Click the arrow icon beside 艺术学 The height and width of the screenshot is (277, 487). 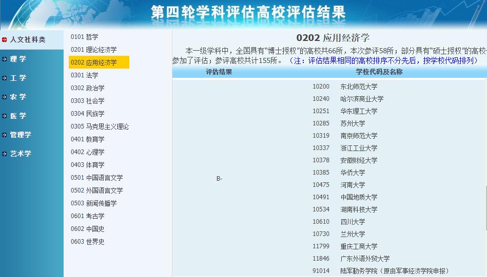(4, 154)
